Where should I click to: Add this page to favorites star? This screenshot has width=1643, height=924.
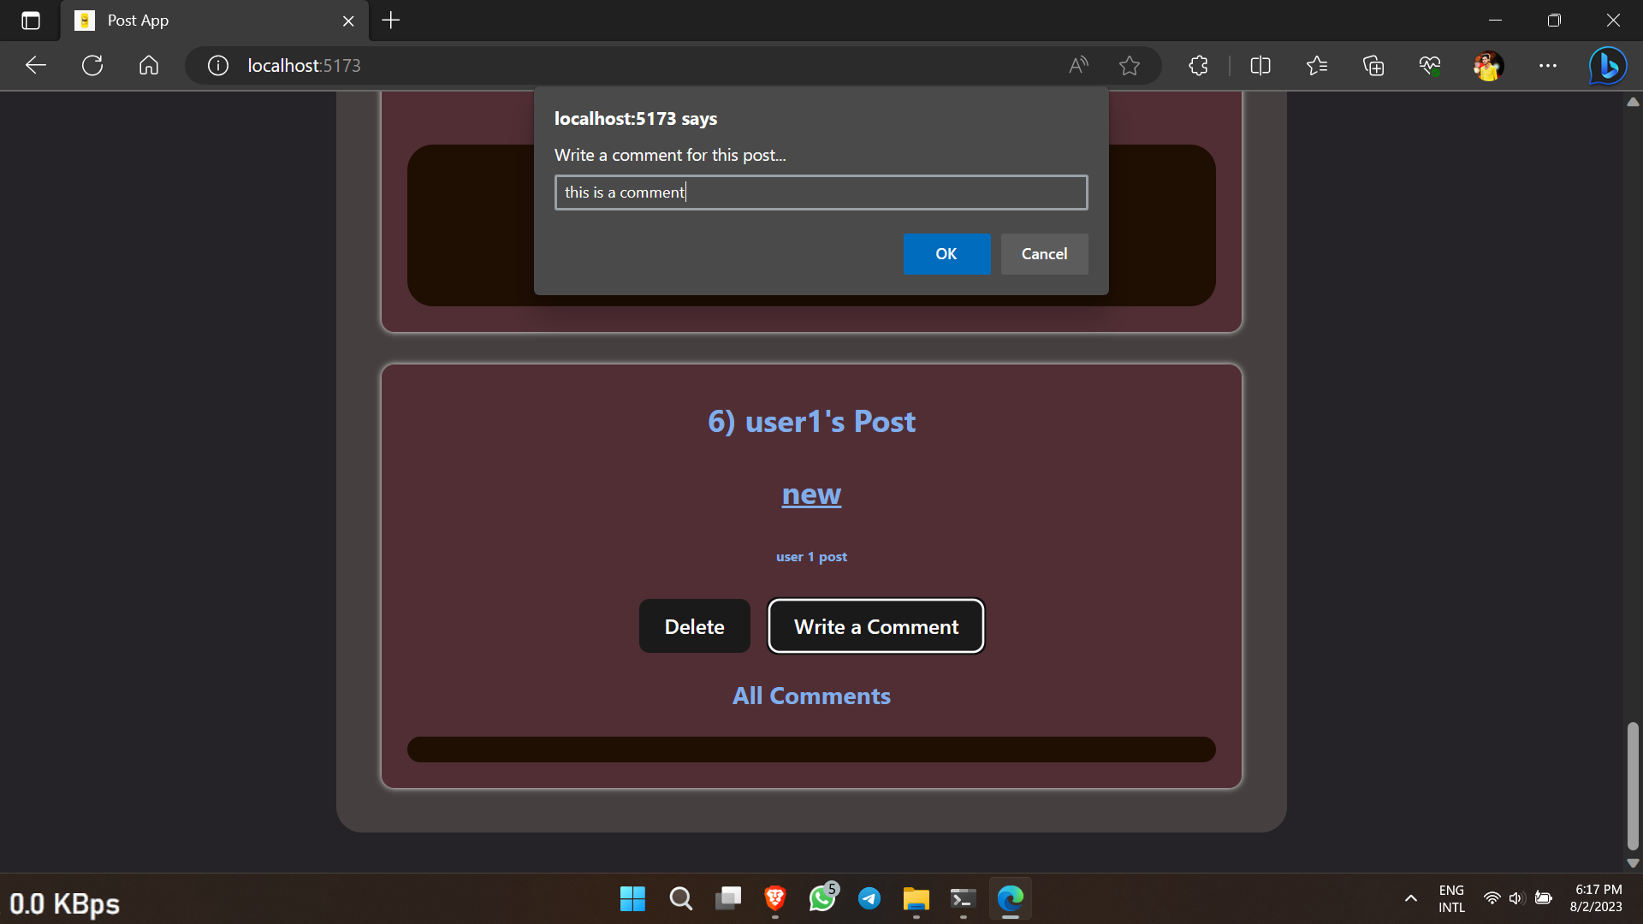coord(1130,66)
